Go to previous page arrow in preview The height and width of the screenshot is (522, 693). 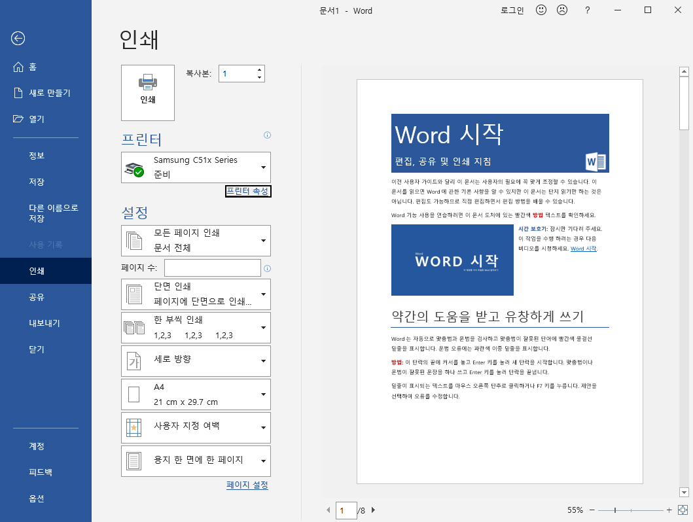point(328,510)
